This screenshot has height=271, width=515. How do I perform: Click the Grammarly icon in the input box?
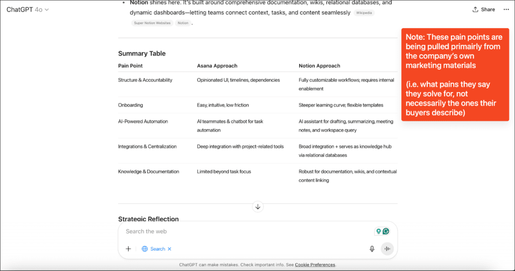(386, 231)
